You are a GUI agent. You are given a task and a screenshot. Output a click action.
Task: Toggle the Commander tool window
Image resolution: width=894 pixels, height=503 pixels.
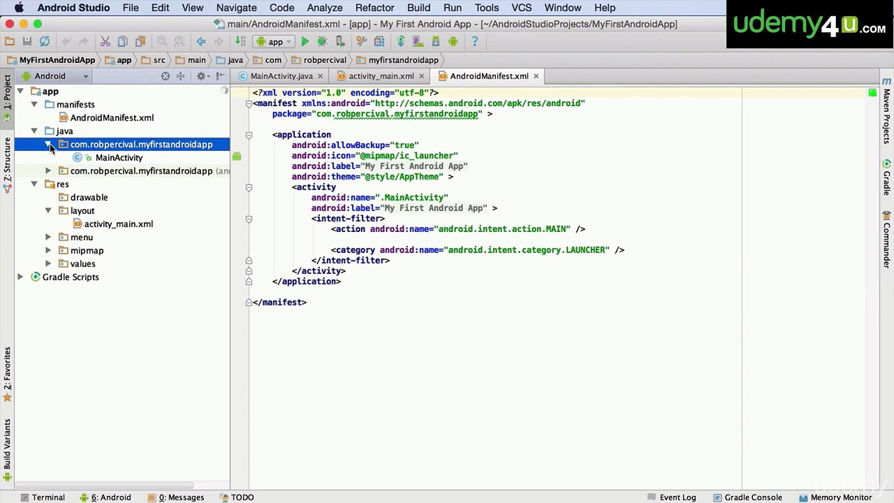[x=887, y=240]
